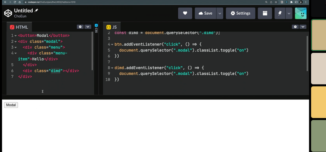
Task: Collapse HTML line 2 fold arrow
Action: [16, 41]
